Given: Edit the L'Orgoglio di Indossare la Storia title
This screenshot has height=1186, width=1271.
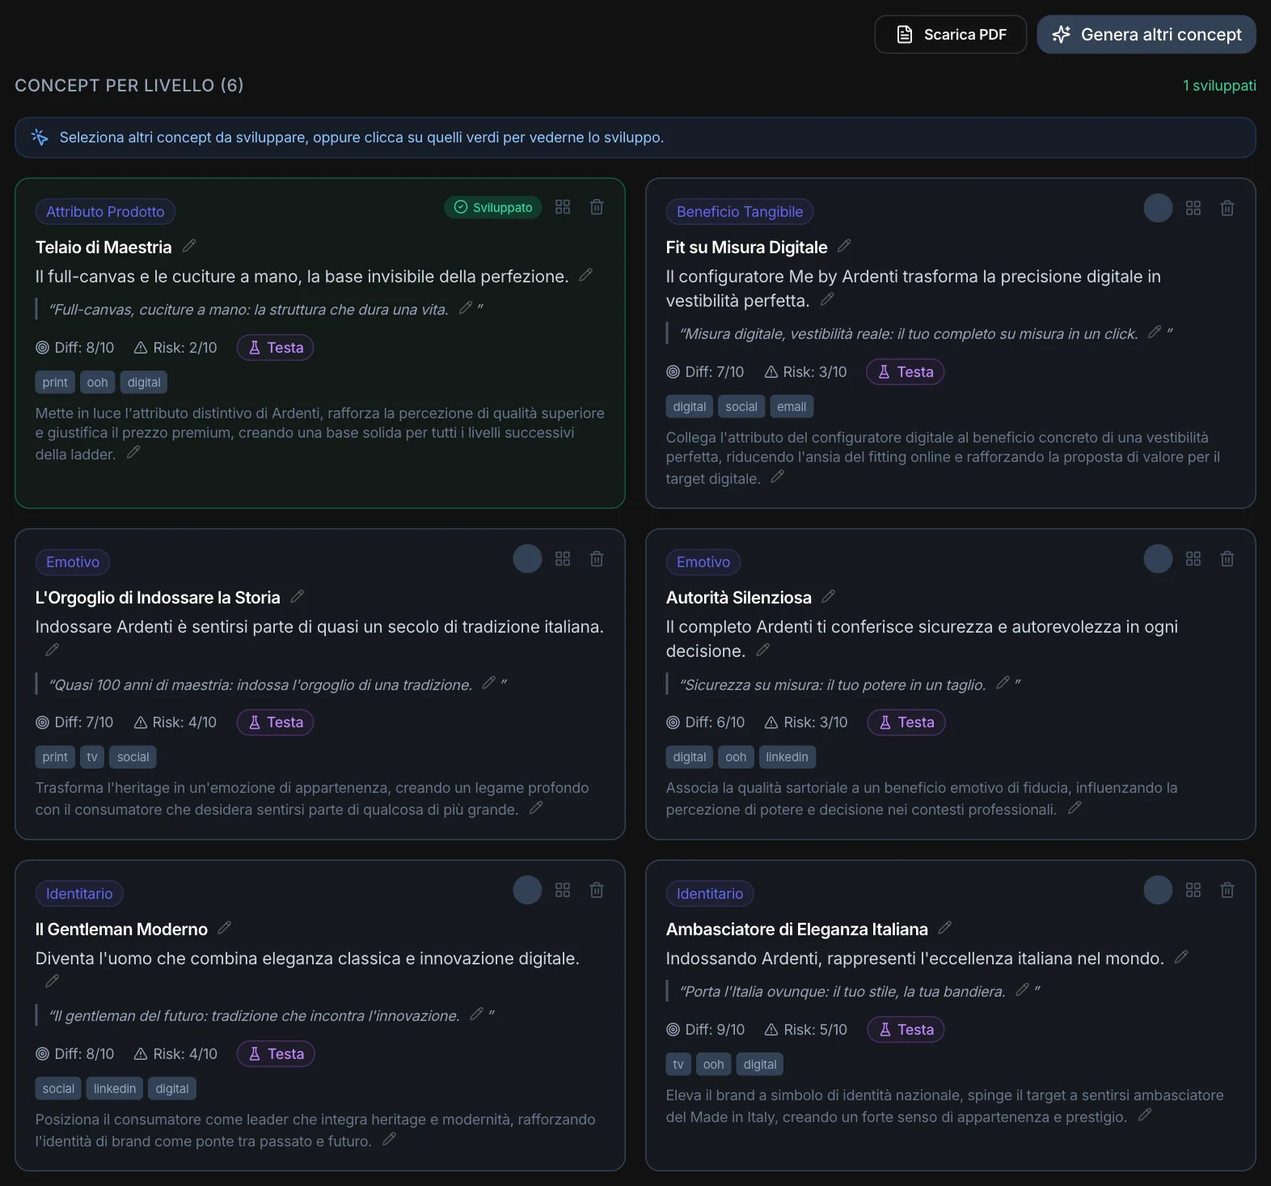Looking at the screenshot, I should (x=298, y=596).
